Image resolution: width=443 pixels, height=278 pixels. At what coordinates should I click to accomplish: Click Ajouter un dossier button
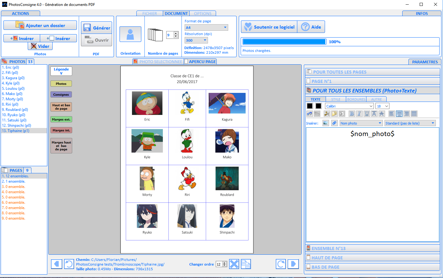[x=40, y=25]
